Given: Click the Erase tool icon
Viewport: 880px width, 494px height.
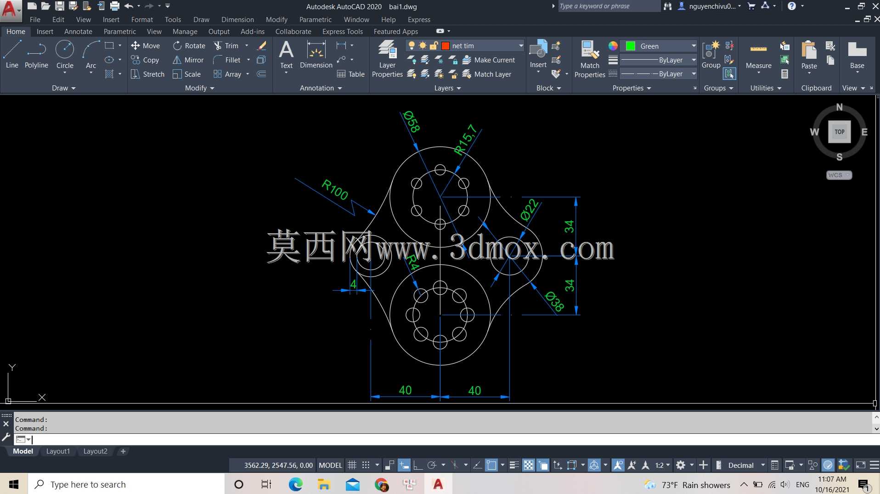Looking at the screenshot, I should (x=261, y=45).
